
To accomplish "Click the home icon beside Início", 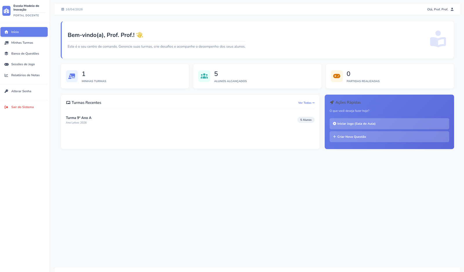I will coord(6,32).
